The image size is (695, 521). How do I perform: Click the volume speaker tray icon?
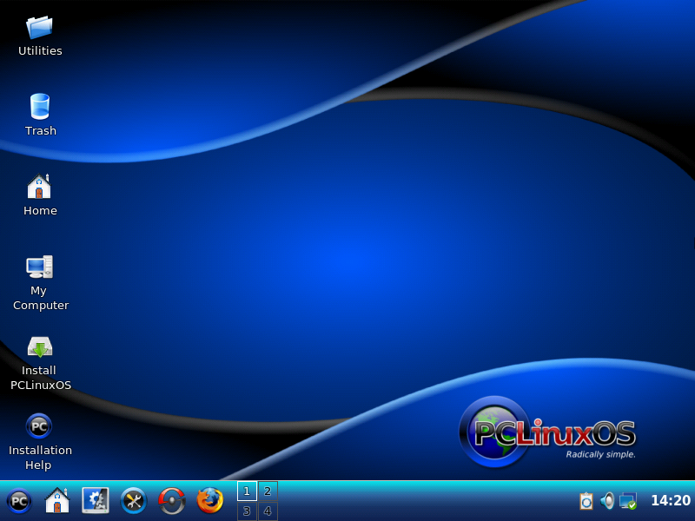tap(607, 501)
